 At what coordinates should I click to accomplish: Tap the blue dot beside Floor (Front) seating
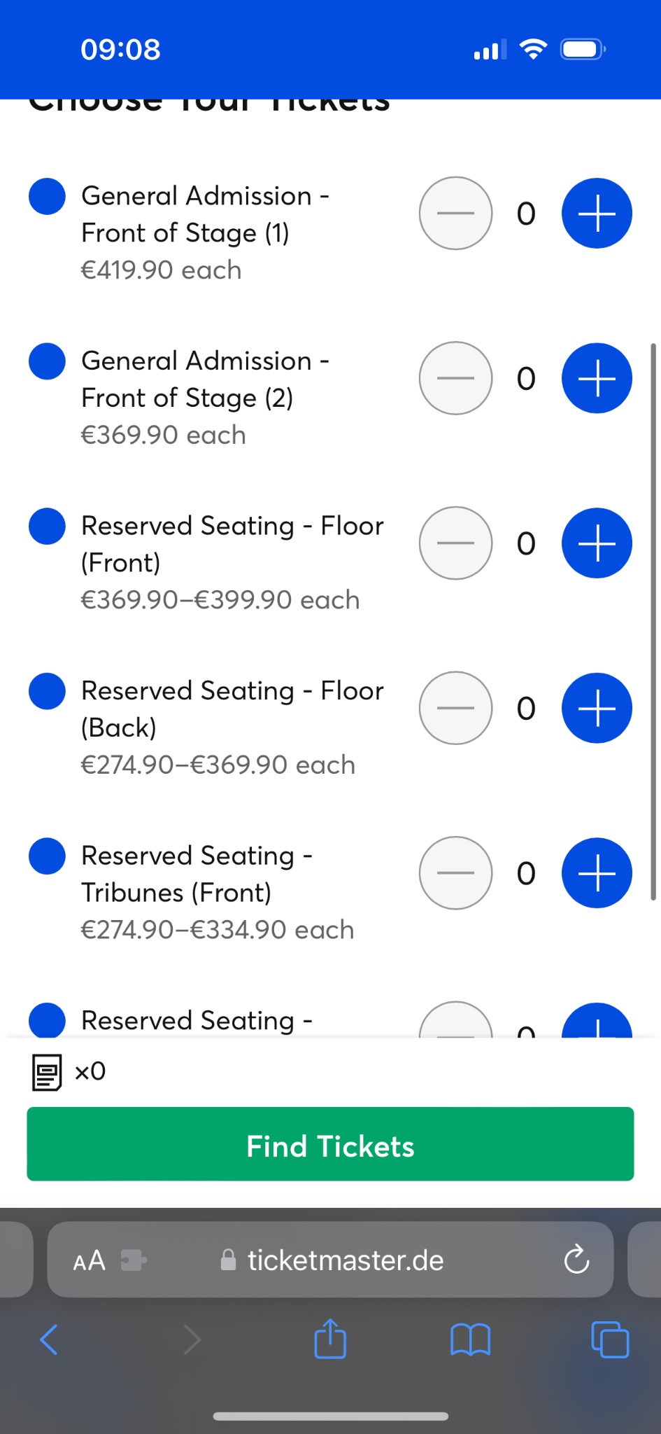pos(47,526)
